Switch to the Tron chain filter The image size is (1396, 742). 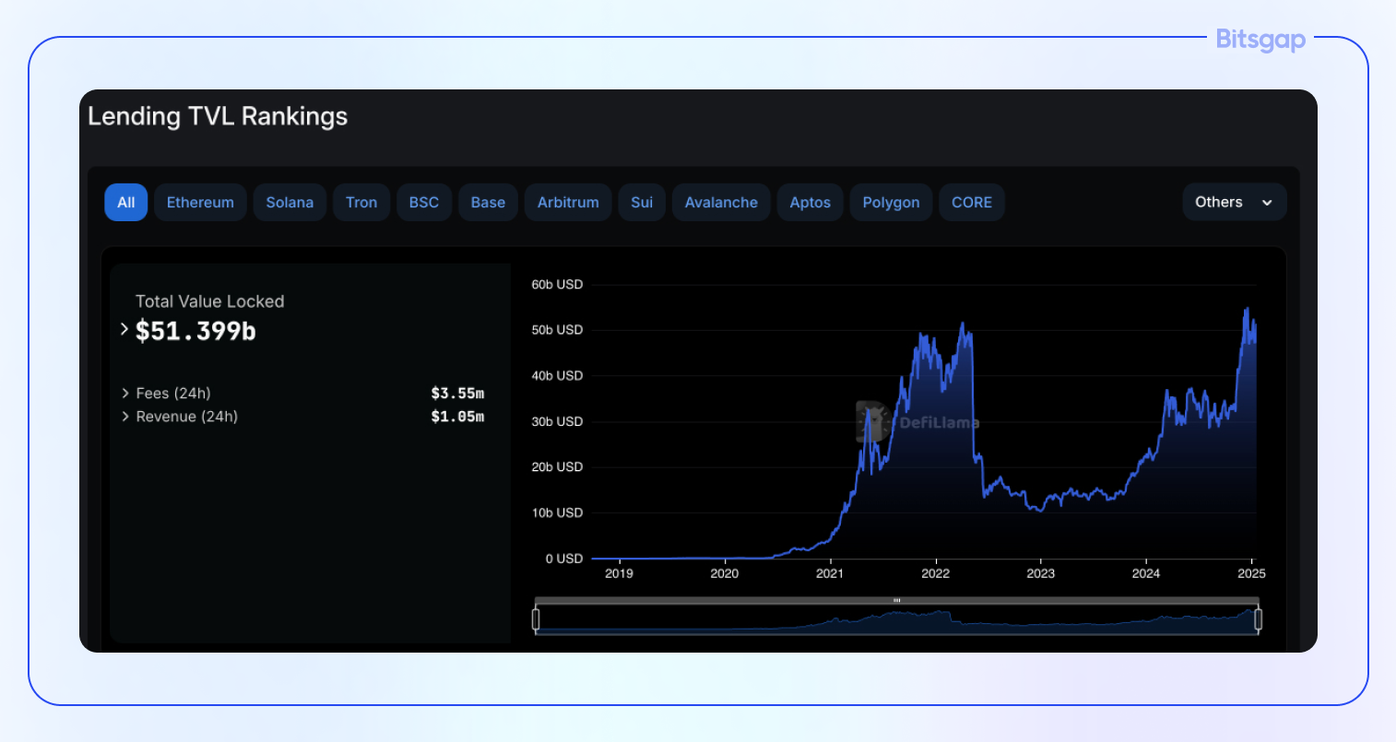361,203
